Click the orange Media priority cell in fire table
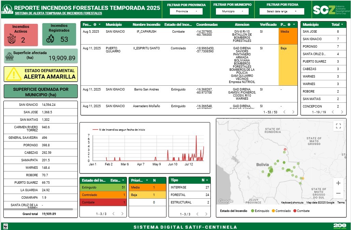351x230 pixels. click(288, 36)
